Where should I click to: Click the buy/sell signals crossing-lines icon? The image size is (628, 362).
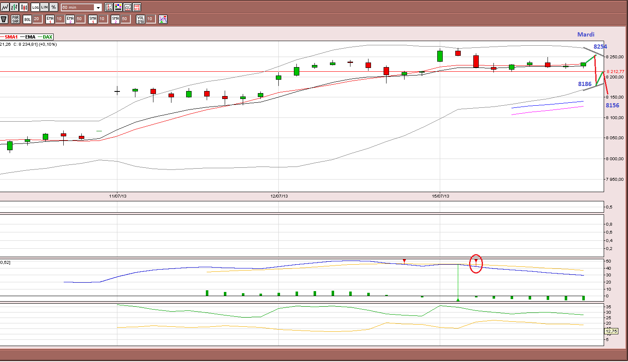(x=163, y=19)
